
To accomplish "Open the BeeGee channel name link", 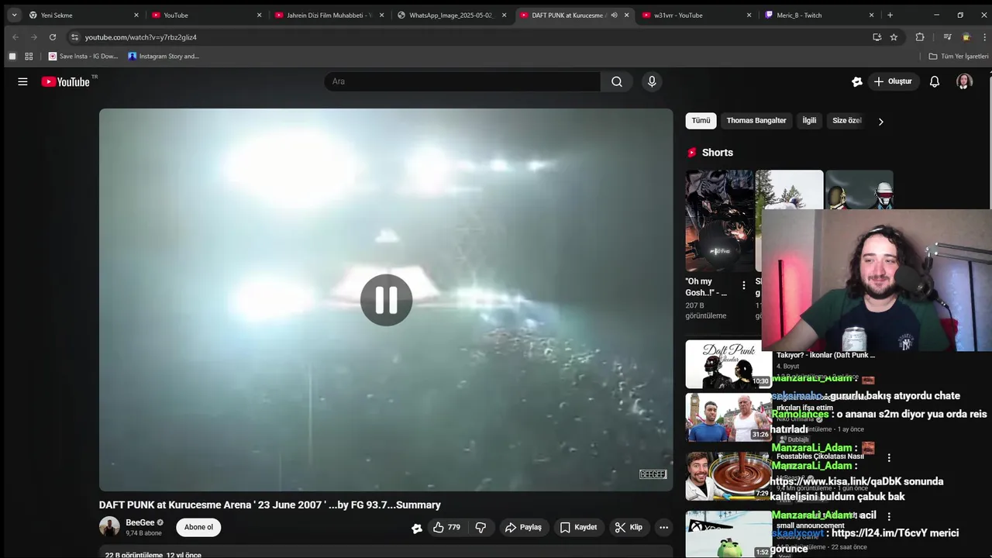I will click(x=140, y=522).
